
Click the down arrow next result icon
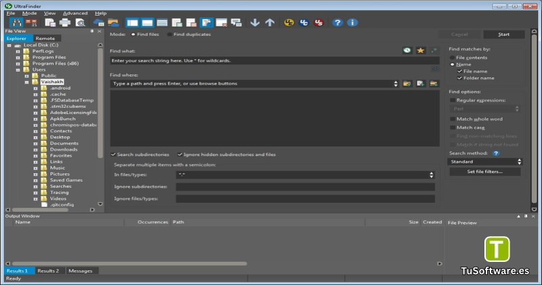(x=255, y=23)
